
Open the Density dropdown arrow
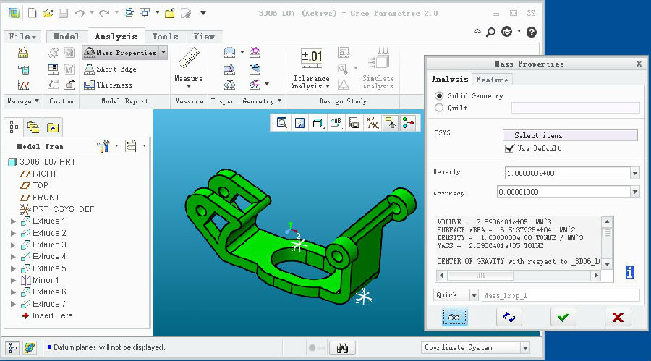(634, 173)
